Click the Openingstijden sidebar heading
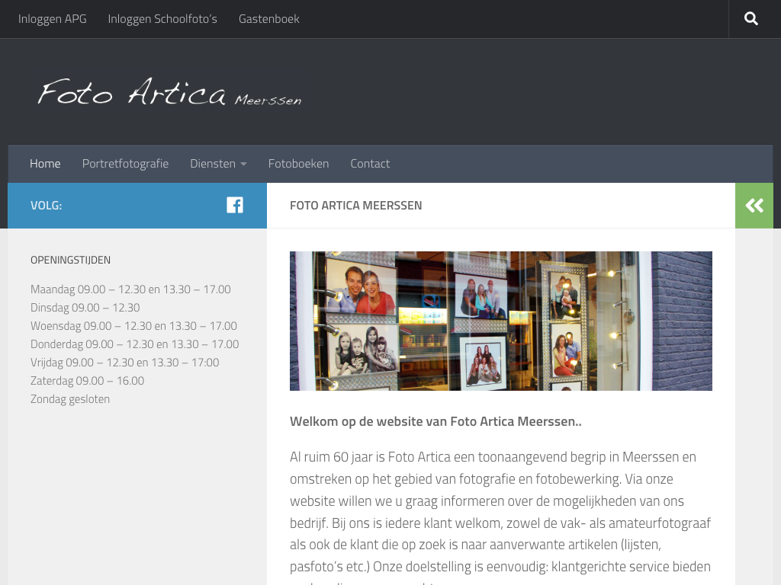The height and width of the screenshot is (585, 781). [x=70, y=261]
